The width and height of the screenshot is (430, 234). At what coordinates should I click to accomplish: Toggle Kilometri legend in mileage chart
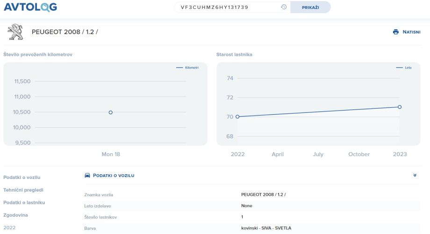(187, 68)
